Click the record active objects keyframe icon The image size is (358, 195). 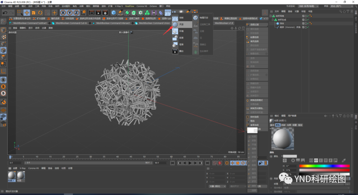click(214, 163)
